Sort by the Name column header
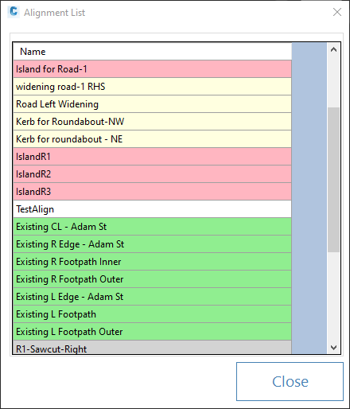 point(153,52)
